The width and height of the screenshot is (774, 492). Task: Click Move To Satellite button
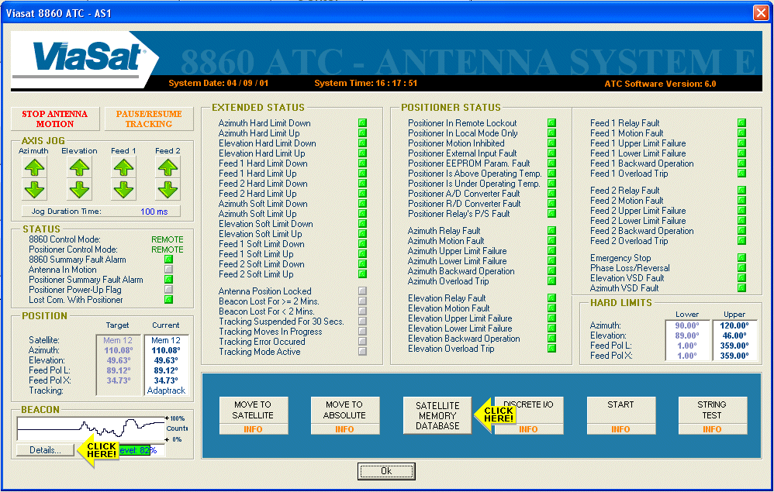[254, 410]
